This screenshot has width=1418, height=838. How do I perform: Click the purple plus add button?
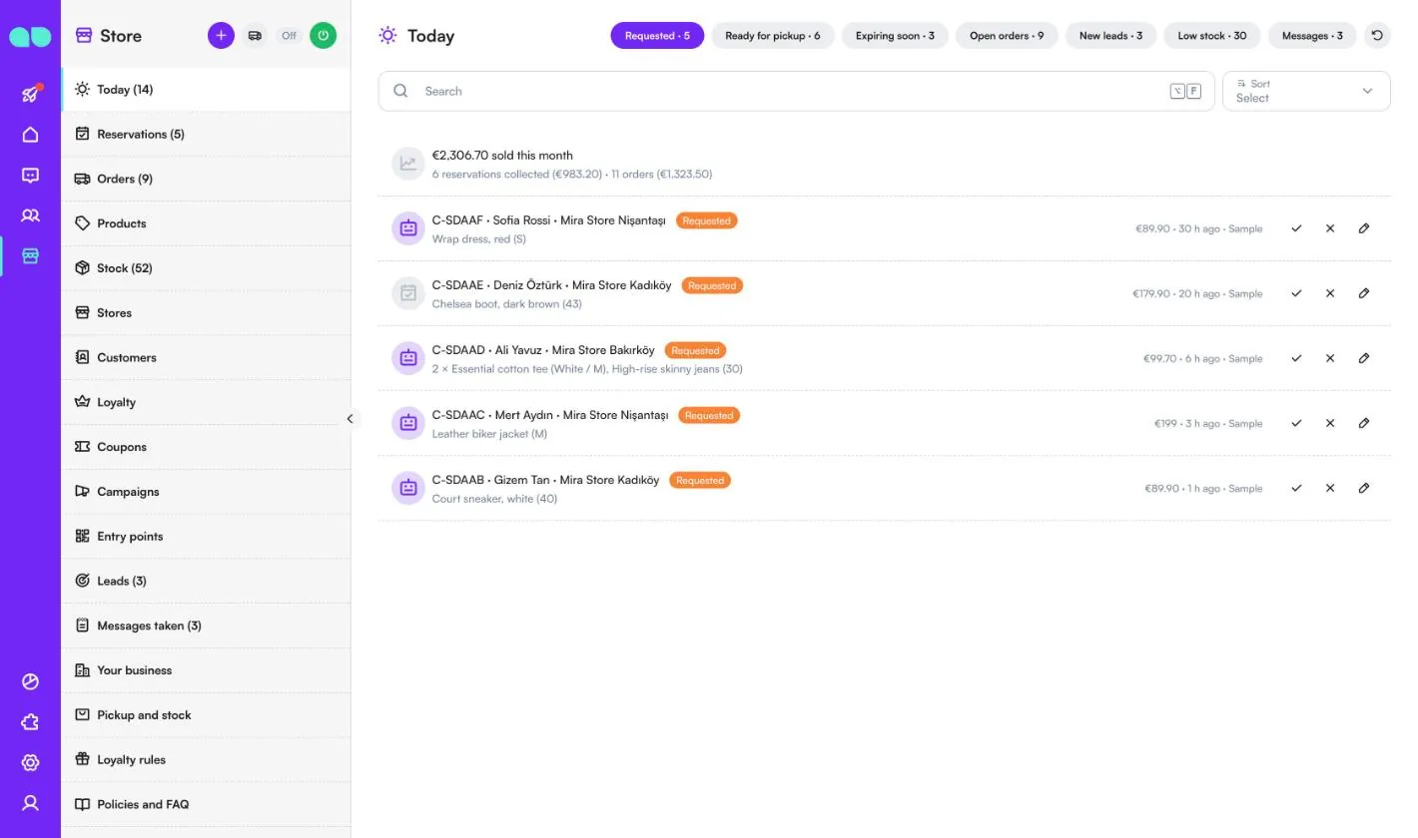(221, 35)
